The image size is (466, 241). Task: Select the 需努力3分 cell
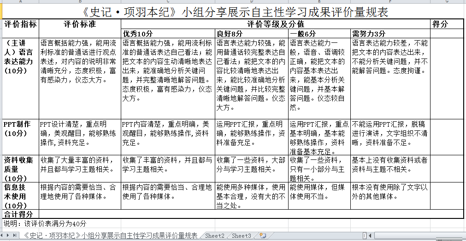click(x=390, y=33)
